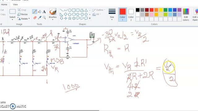Screen dimensions: 198x111
Task: Choose the Rounded rectangular callout shape
Action: (78, 18)
